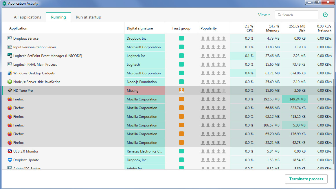Click the Node.js hexagon icon
The image size is (336, 189).
[10, 82]
